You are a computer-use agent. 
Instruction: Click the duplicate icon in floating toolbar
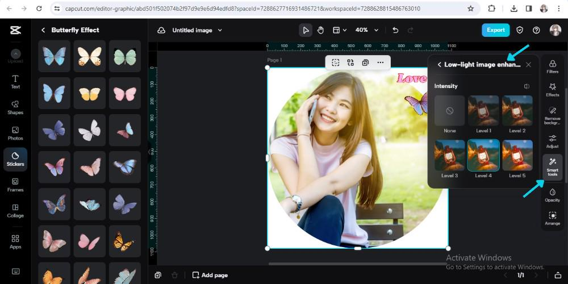click(x=365, y=62)
